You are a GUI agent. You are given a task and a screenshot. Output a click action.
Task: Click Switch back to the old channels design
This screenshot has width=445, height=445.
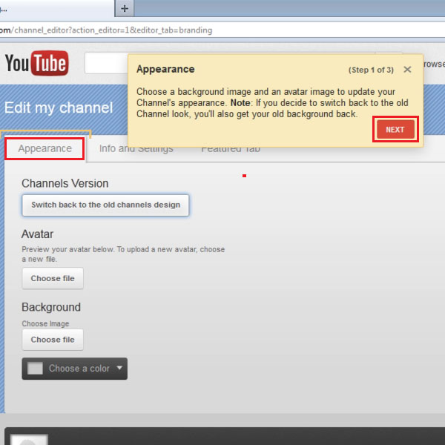(105, 205)
